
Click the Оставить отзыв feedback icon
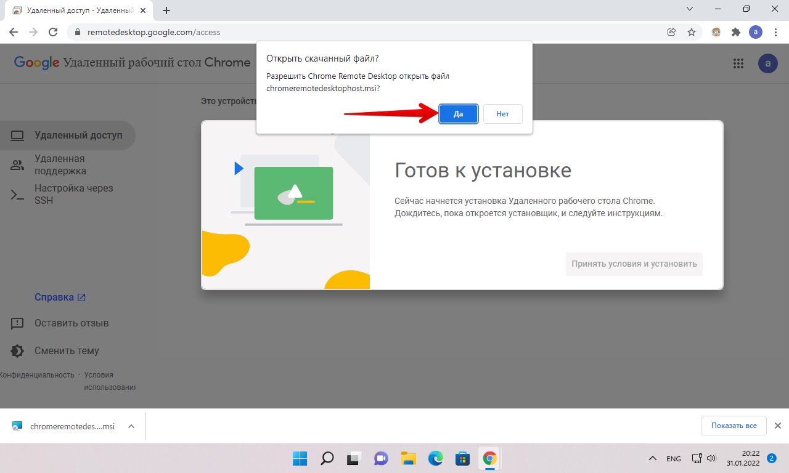[x=17, y=323]
